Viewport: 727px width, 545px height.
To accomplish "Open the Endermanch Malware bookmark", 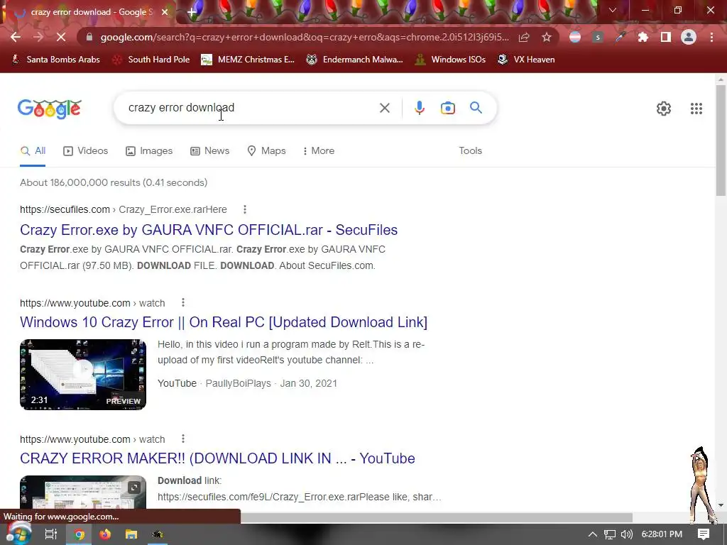I will pyautogui.click(x=355, y=60).
